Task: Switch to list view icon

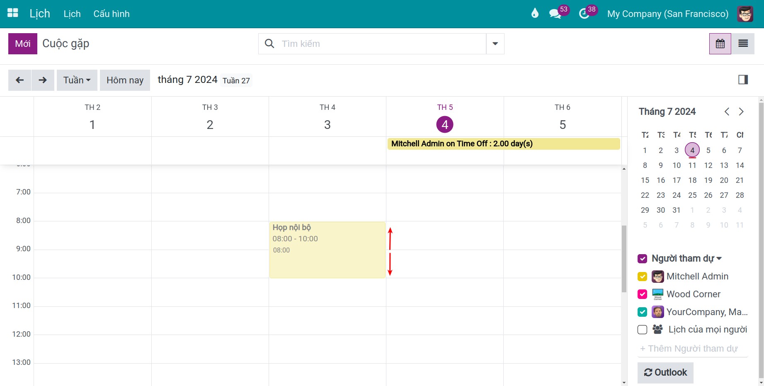Action: point(743,44)
